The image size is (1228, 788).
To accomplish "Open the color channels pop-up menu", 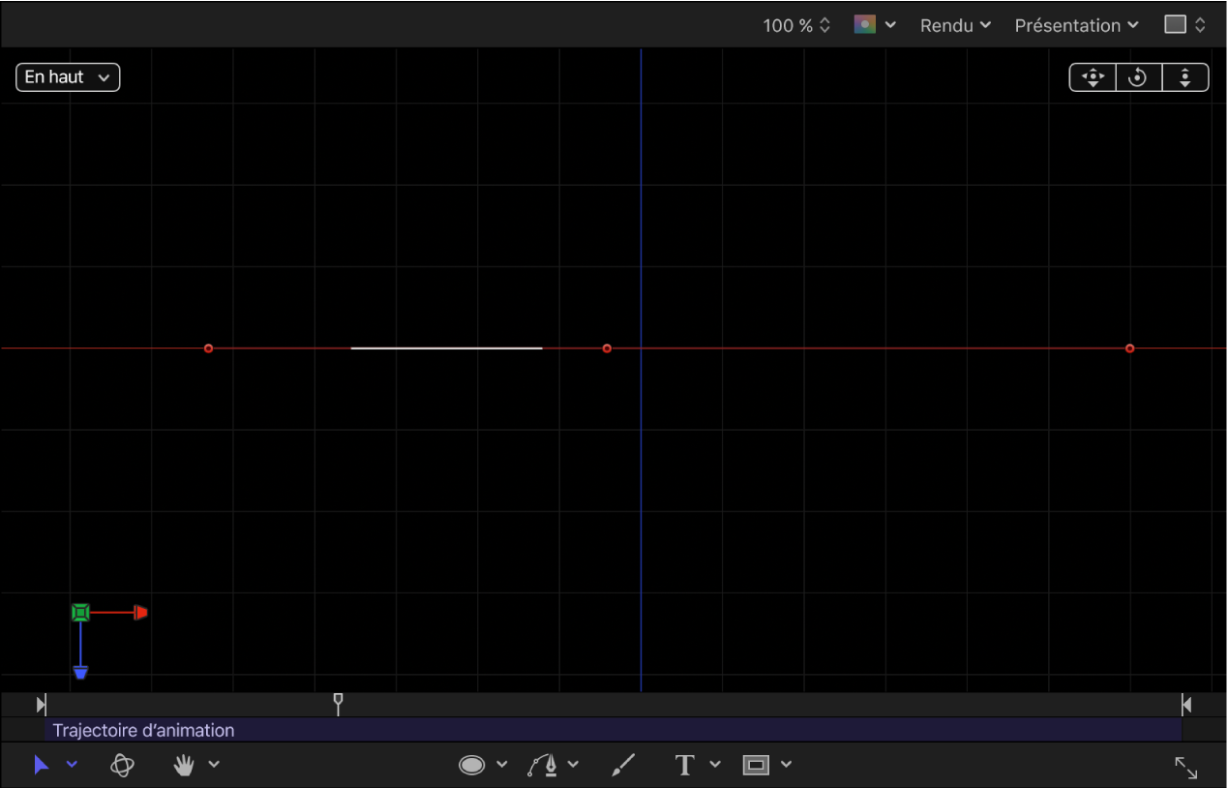I will 875,25.
